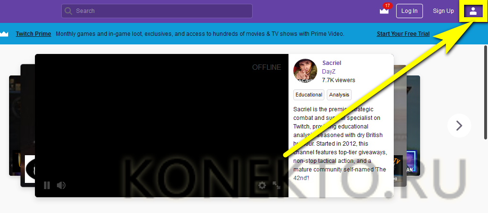Select the Educational tag
The width and height of the screenshot is (488, 213).
pos(309,95)
